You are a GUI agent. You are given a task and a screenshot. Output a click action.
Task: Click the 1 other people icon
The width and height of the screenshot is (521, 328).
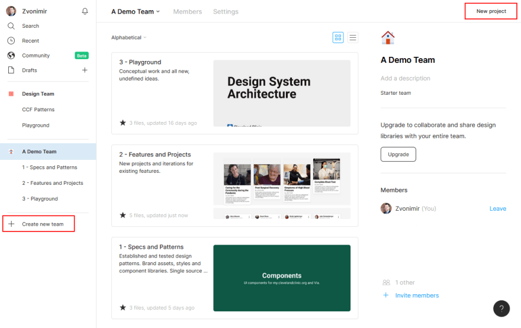386,282
